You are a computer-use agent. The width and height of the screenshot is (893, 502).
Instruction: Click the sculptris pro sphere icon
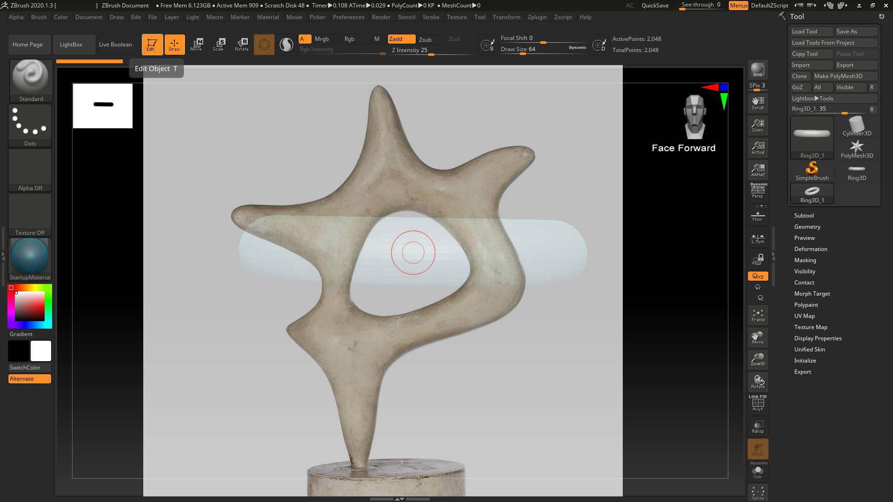[x=287, y=45]
